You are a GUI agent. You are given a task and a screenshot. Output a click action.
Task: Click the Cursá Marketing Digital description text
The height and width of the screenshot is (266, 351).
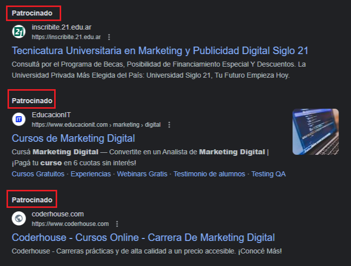(x=140, y=157)
